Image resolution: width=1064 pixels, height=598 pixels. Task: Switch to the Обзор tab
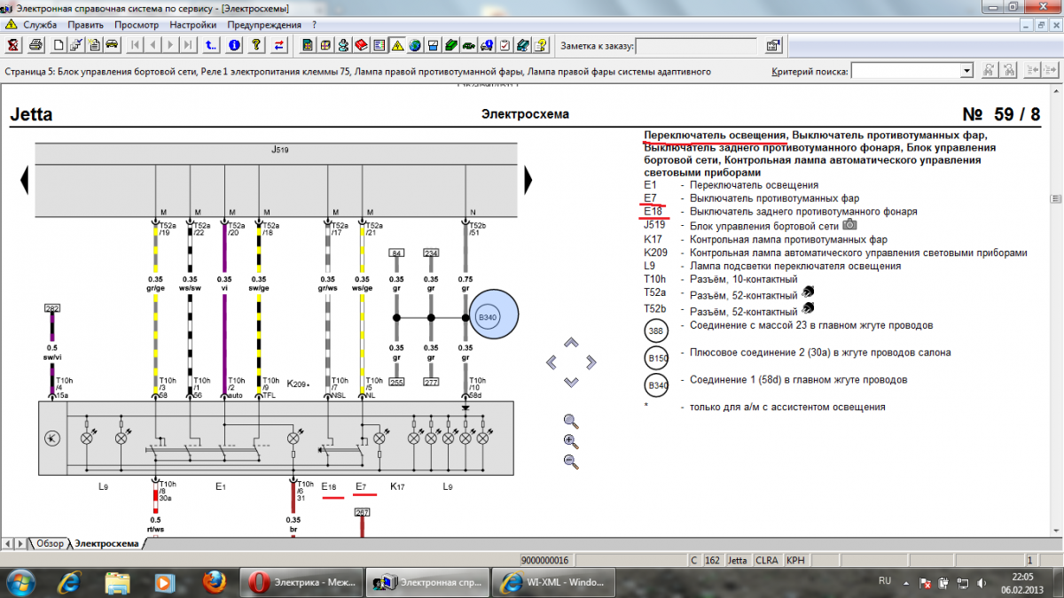50,543
